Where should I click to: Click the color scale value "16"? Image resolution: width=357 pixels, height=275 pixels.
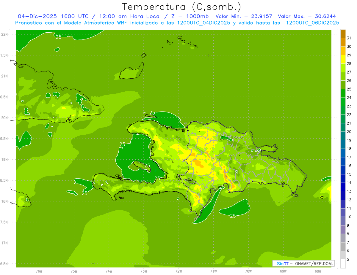[349, 166]
